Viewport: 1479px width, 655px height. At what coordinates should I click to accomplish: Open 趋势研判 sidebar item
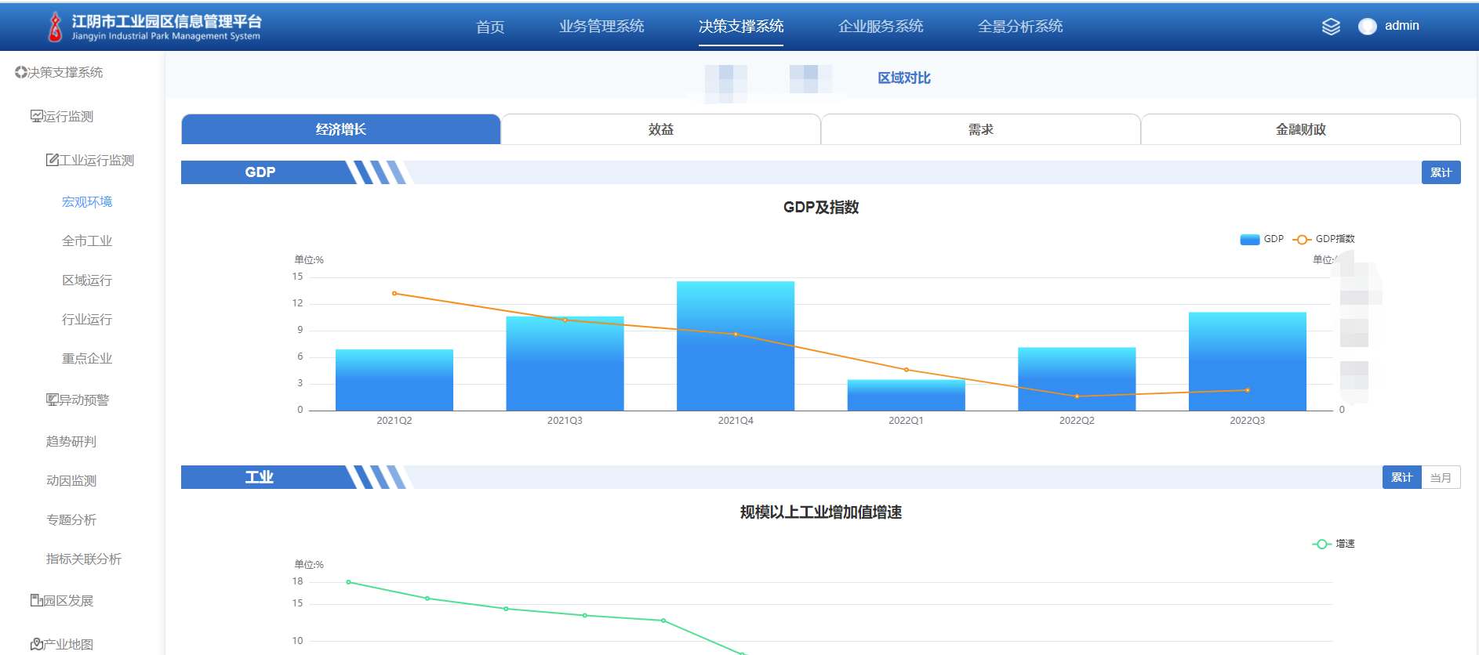point(71,441)
